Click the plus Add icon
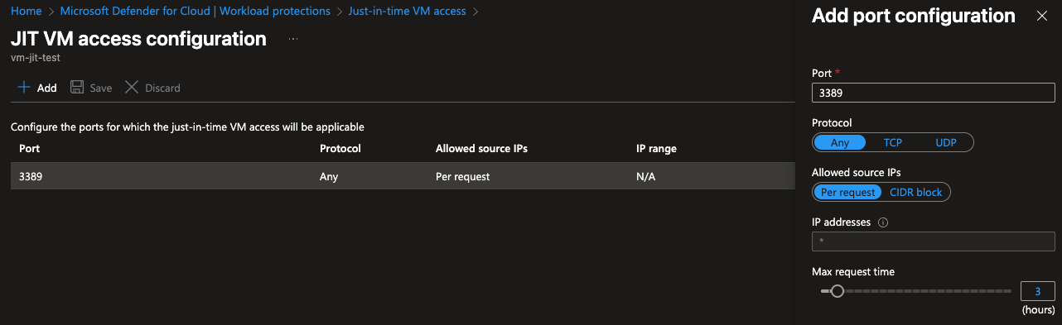This screenshot has width=1062, height=325. (x=24, y=88)
